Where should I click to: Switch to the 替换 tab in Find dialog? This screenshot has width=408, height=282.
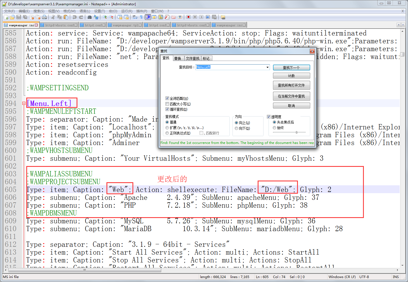(178, 58)
